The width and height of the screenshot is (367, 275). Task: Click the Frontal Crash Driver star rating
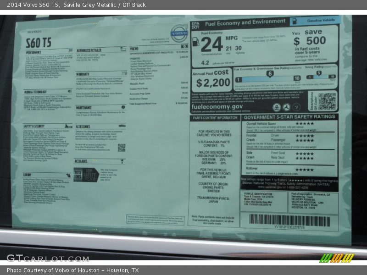pyautogui.click(x=305, y=136)
